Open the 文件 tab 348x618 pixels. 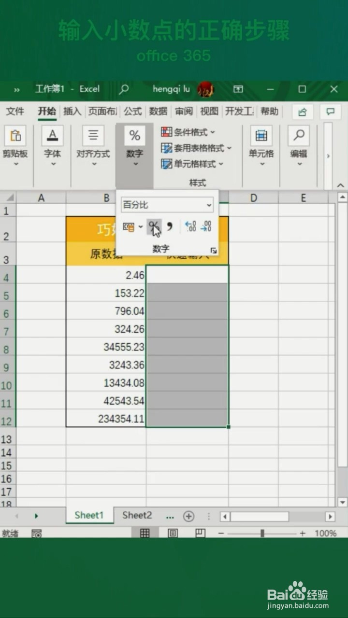(15, 112)
